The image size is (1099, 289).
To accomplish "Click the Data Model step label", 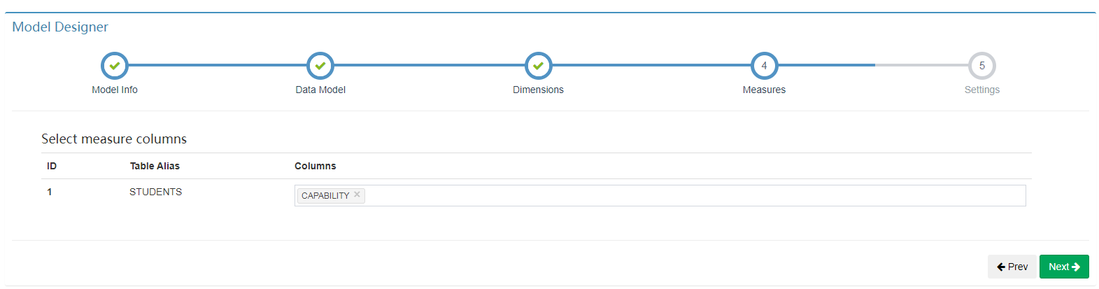I will tap(320, 90).
